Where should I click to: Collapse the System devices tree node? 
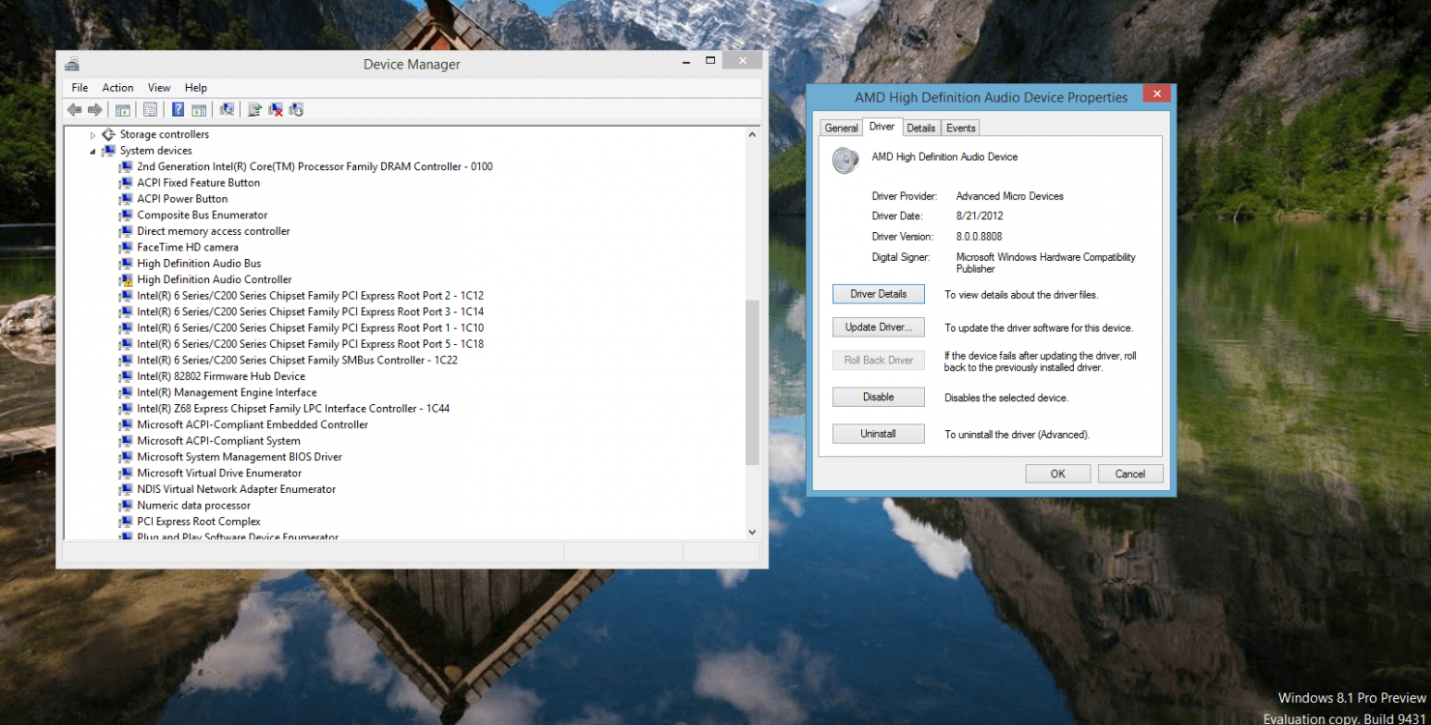(x=94, y=152)
